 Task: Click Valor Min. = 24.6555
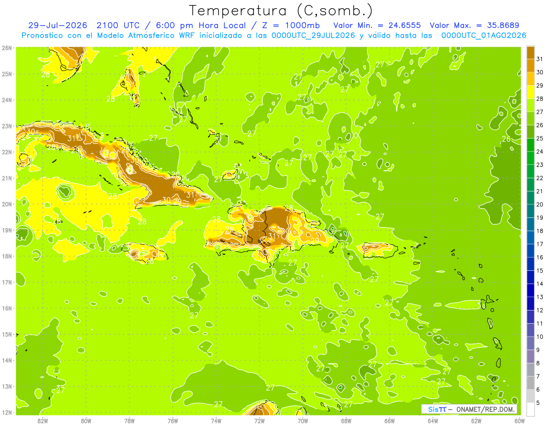pyautogui.click(x=377, y=25)
